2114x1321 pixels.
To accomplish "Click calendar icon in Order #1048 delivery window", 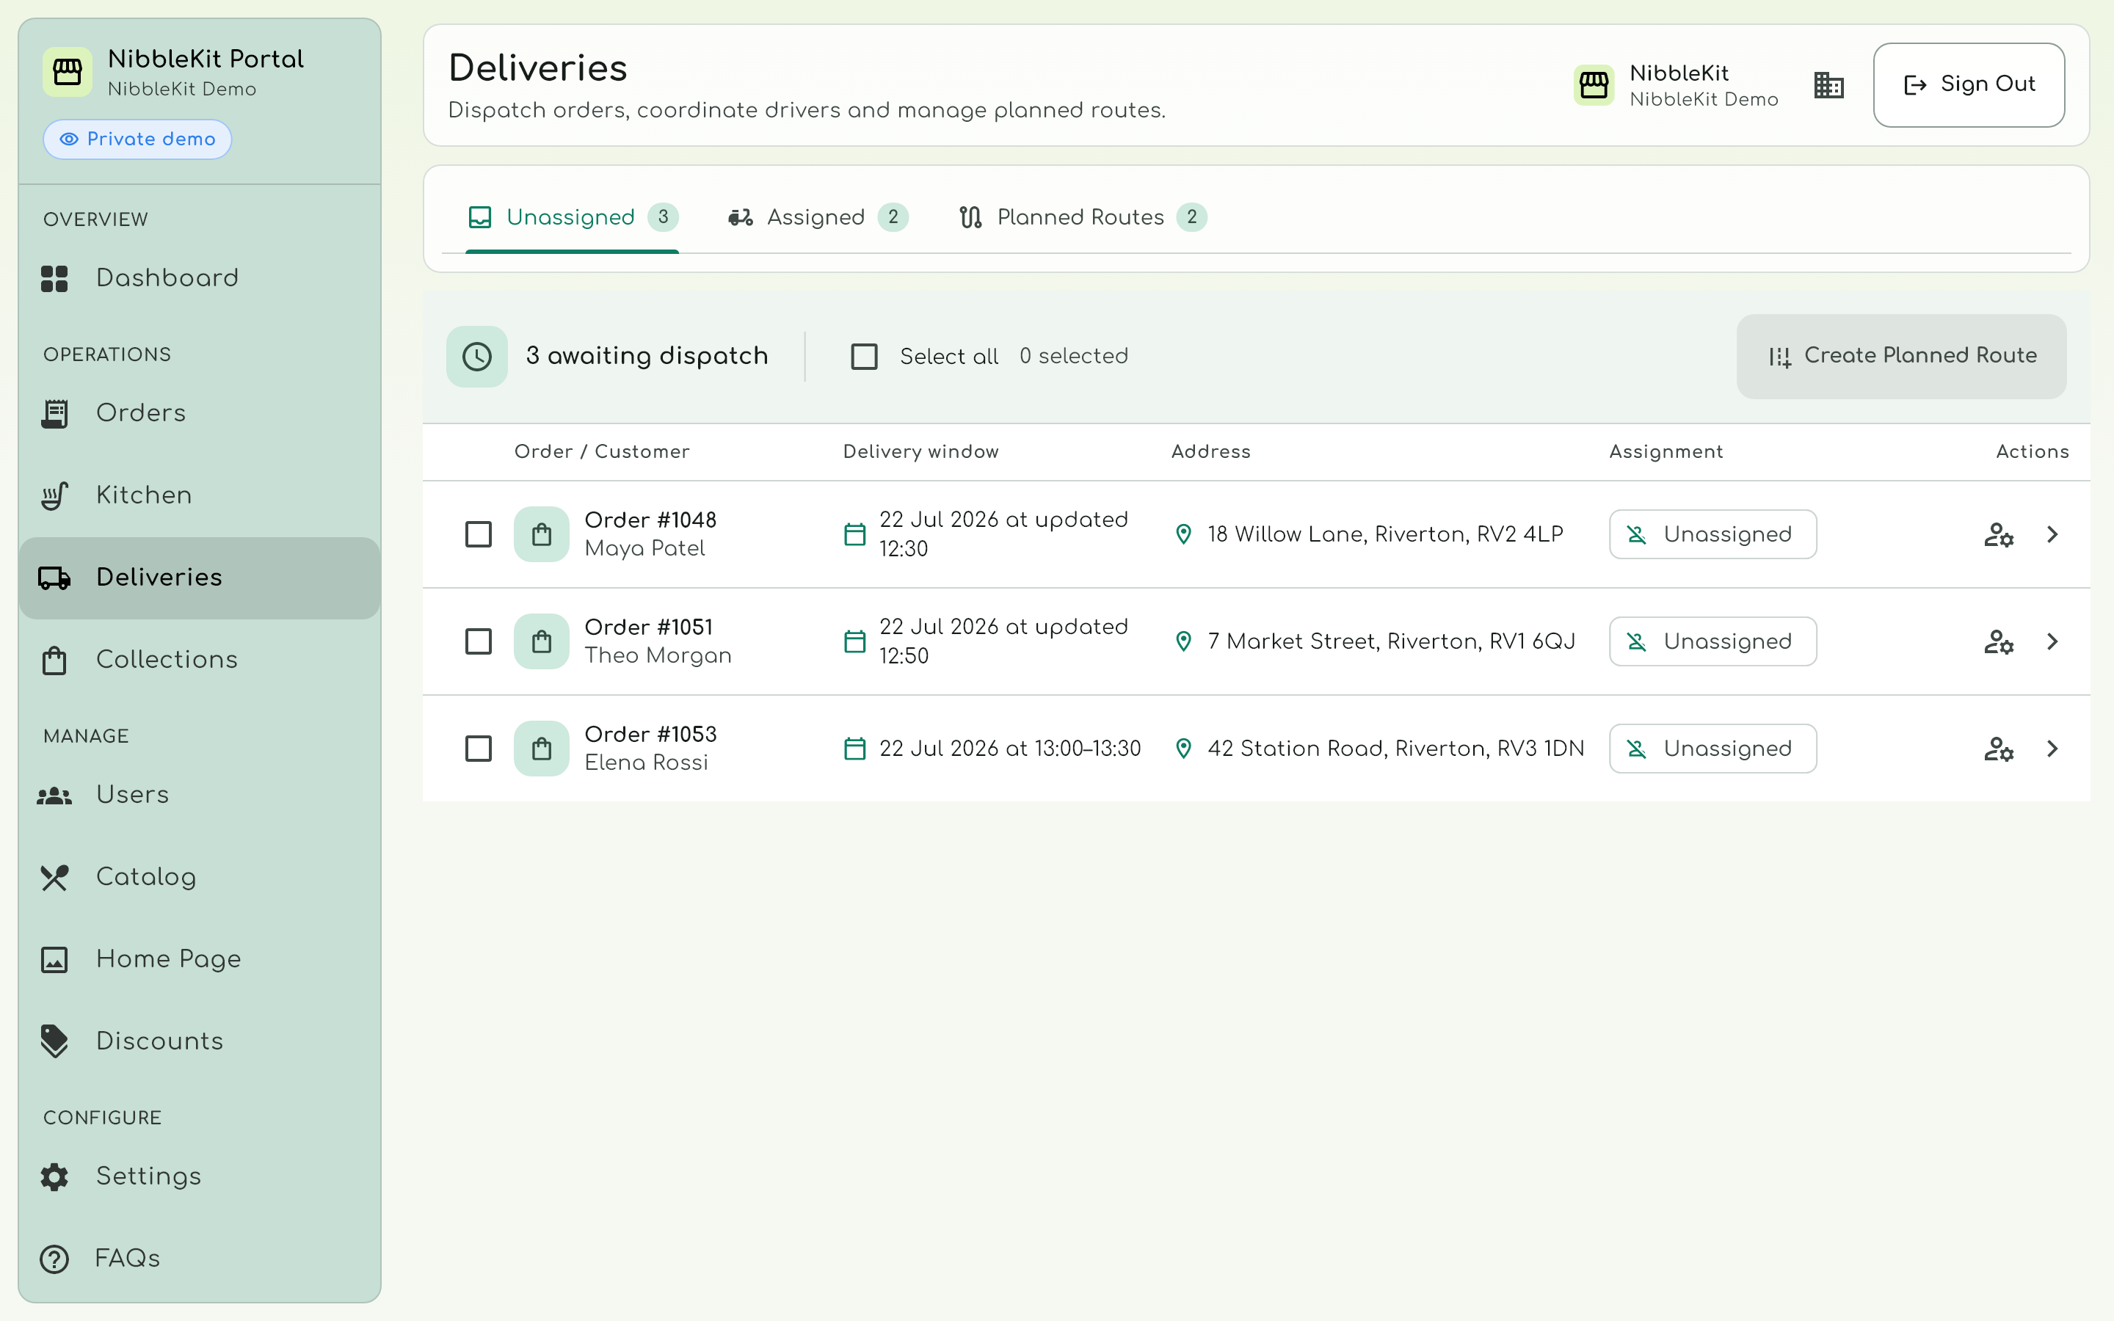I will pyautogui.click(x=855, y=535).
